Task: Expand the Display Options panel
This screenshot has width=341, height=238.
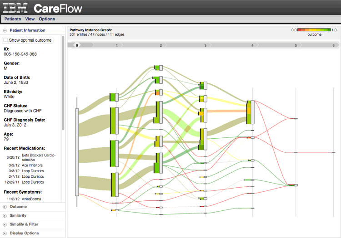Action: (5, 233)
